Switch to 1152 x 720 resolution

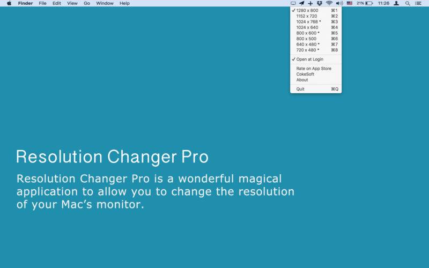316,16
